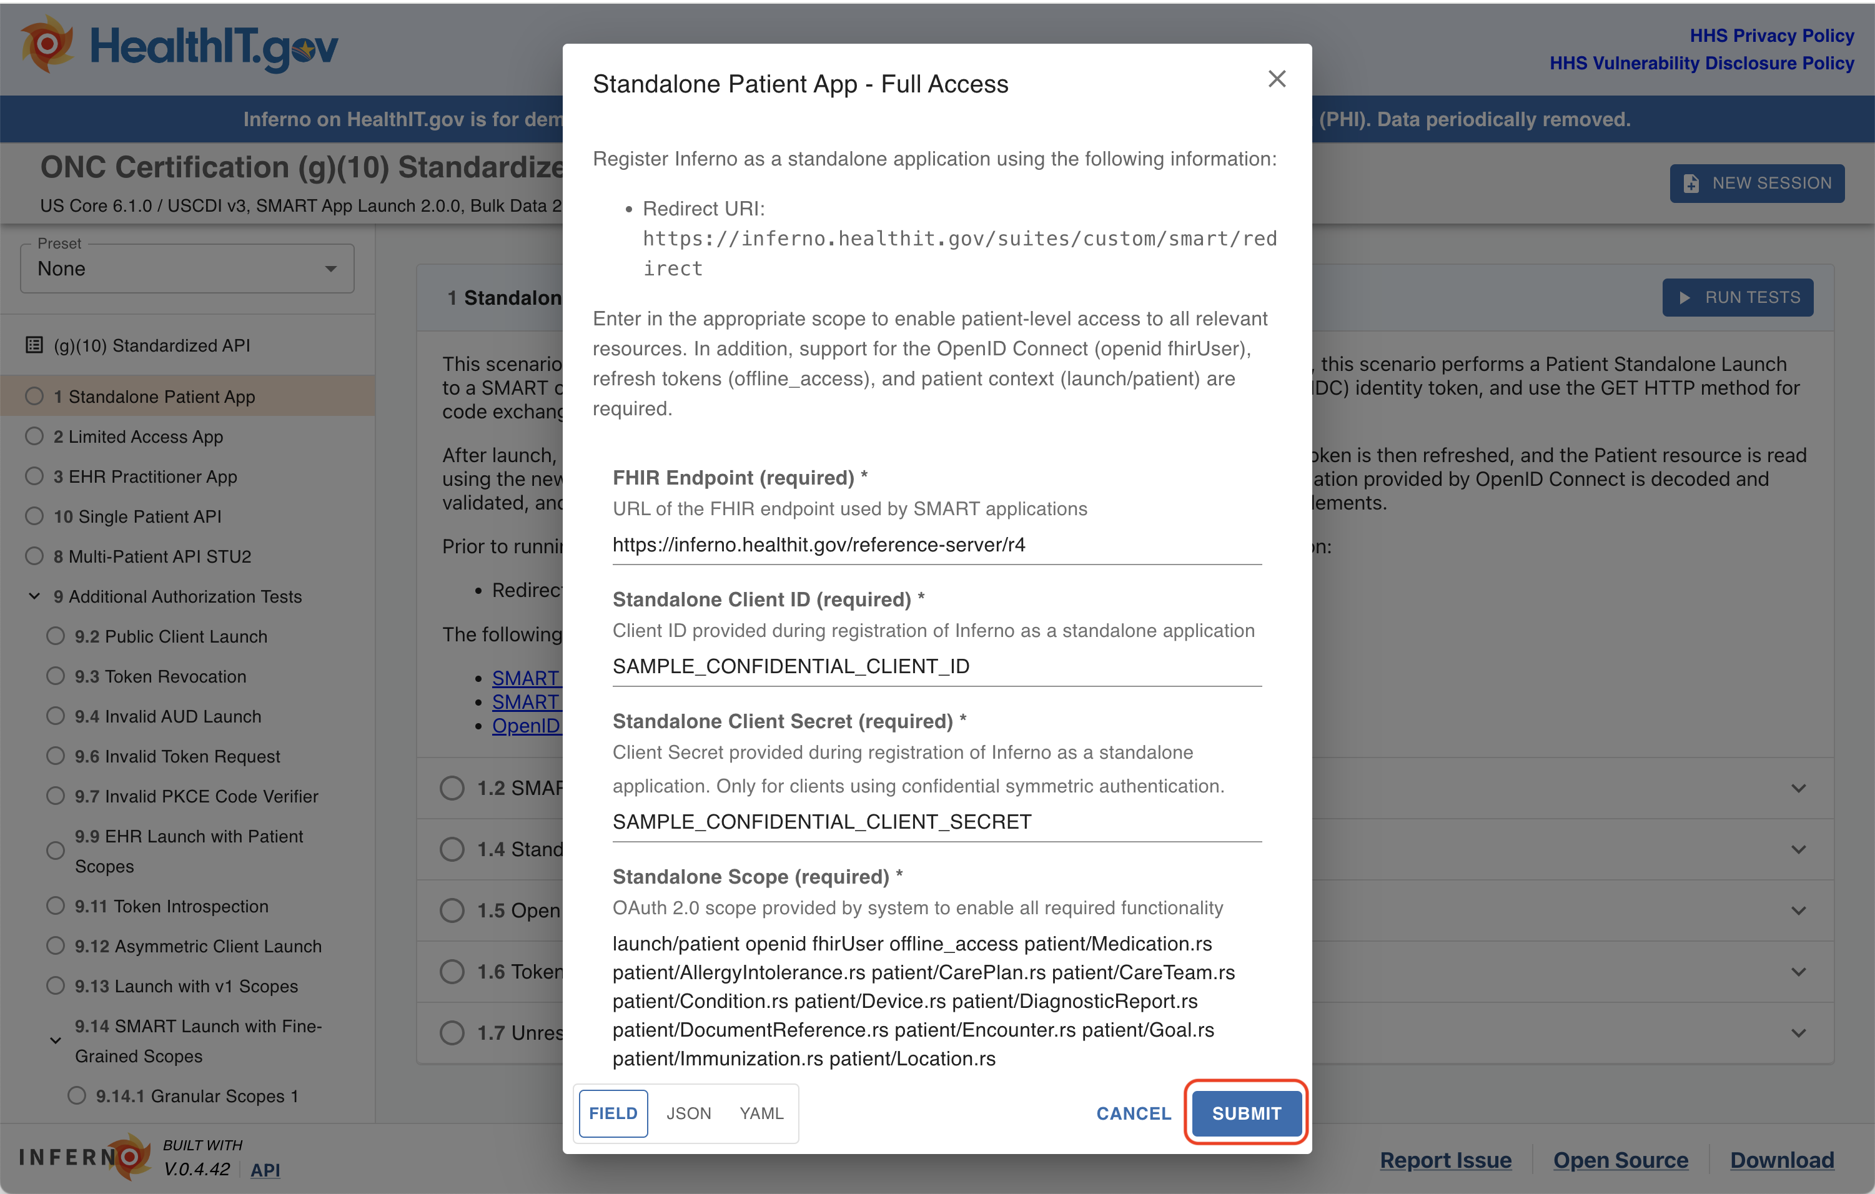The height and width of the screenshot is (1194, 1875).
Task: Open the Preset dropdown
Action: [x=187, y=269]
